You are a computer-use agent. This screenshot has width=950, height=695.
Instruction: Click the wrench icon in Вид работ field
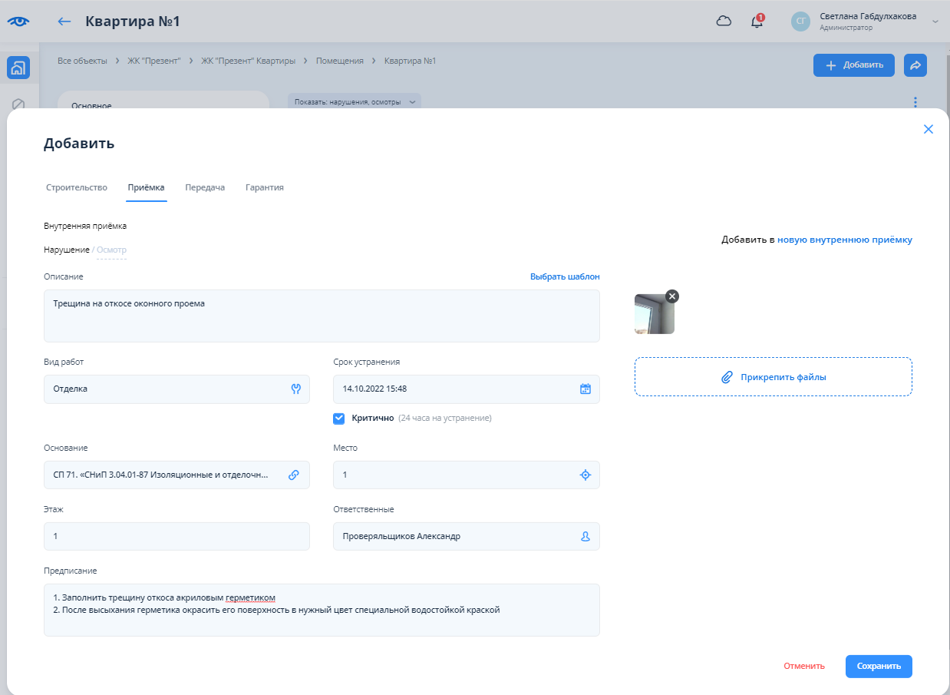point(295,389)
